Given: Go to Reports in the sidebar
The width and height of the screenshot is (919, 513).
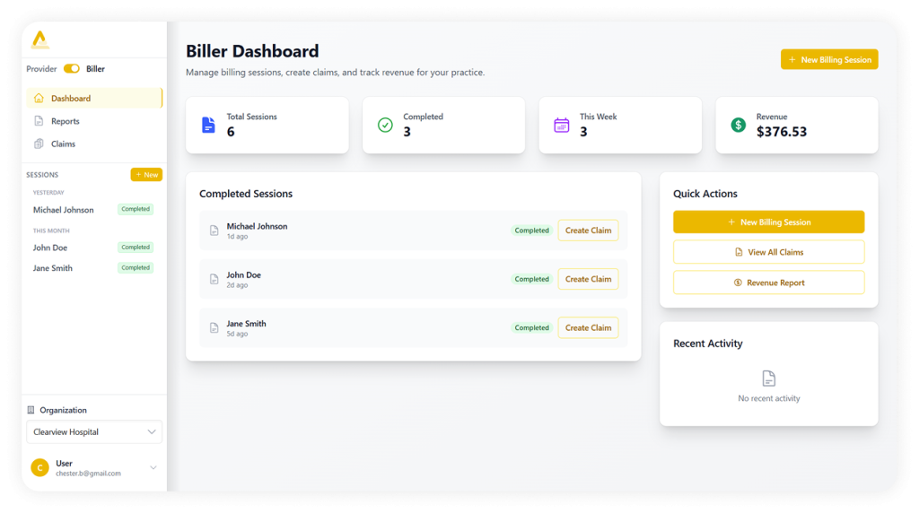Looking at the screenshot, I should click(x=65, y=121).
